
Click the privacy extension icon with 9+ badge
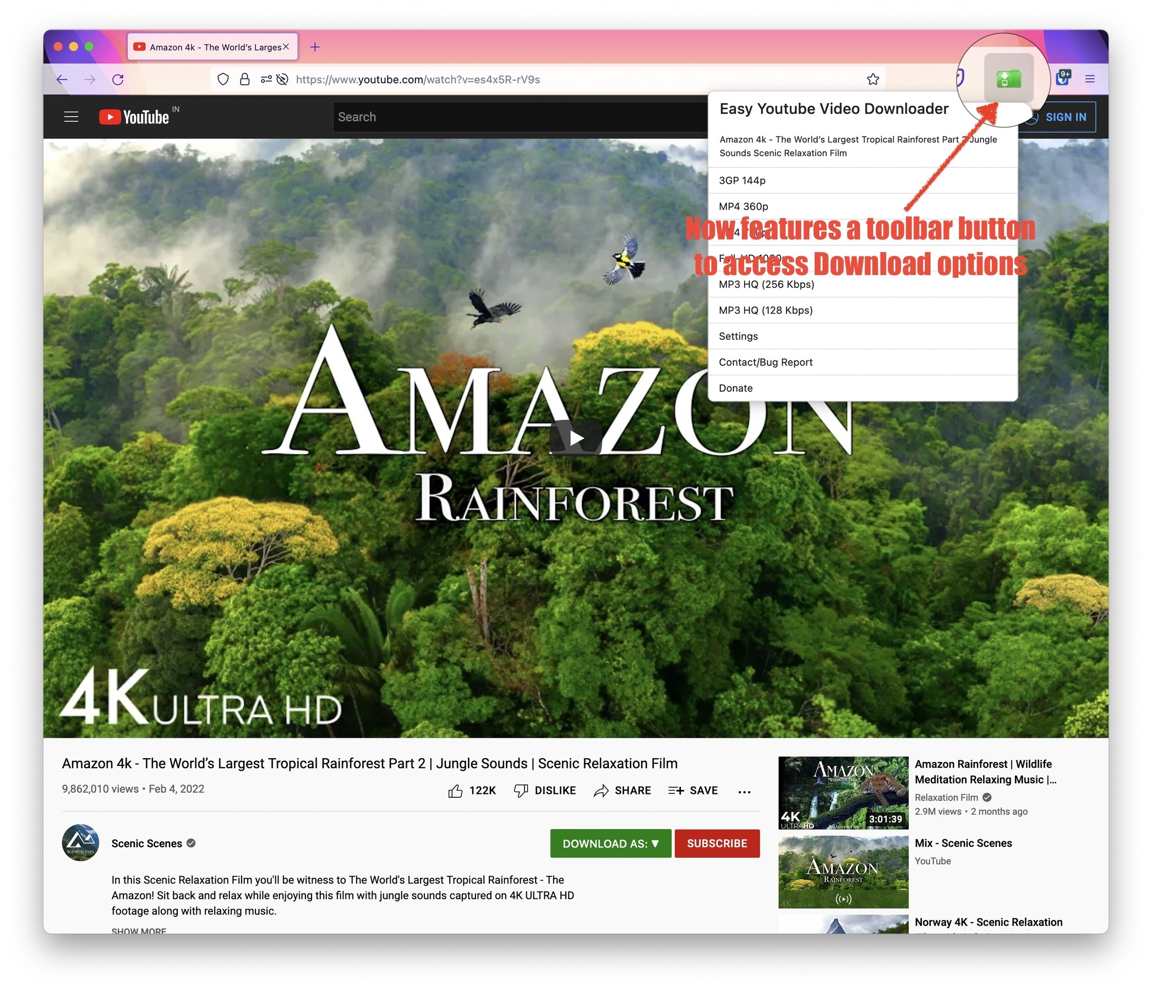coord(1063,79)
